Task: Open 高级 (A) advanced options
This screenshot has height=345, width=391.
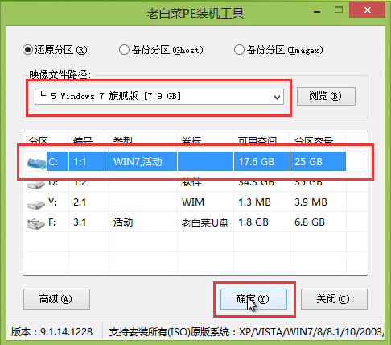Action: pos(56,299)
